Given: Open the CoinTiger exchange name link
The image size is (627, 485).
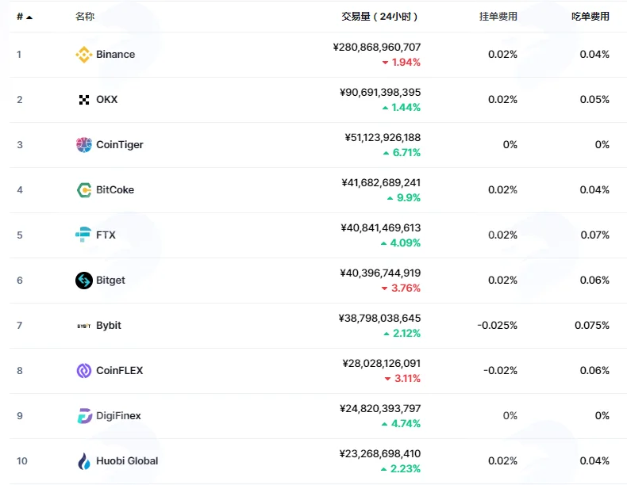Looking at the screenshot, I should click(x=120, y=145).
